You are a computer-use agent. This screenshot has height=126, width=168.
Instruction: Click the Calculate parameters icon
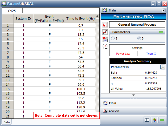pos(105,25)
